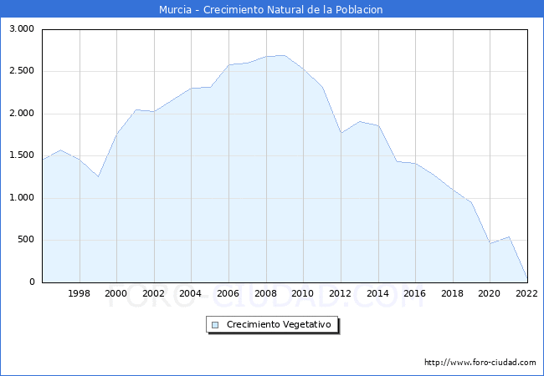Click the 2021 data point near 500
The height and width of the screenshot is (376, 544).
[509, 236]
